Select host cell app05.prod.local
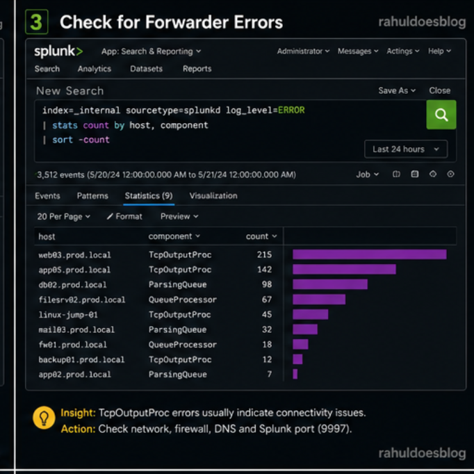Viewport: 474px width, 474px height. (74, 270)
